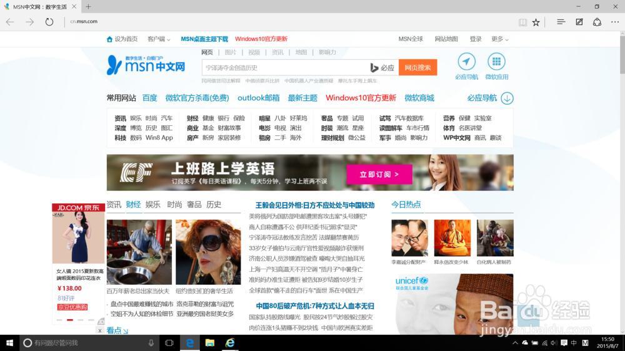Click the home icon beside 设为首页
Image resolution: width=625 pixels, height=351 pixels.
[109, 39]
